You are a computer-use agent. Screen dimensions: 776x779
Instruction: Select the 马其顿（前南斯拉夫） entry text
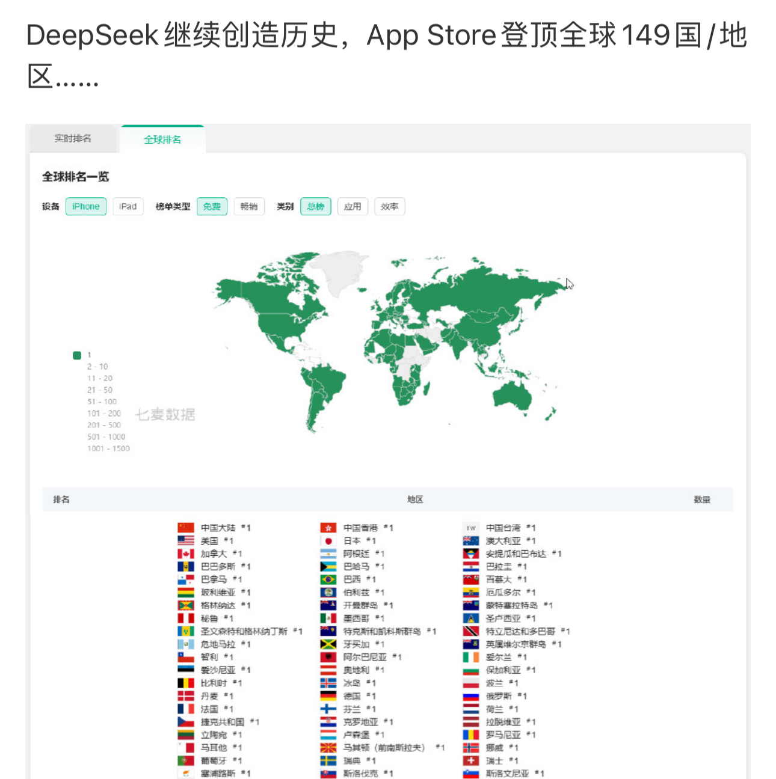click(x=384, y=748)
